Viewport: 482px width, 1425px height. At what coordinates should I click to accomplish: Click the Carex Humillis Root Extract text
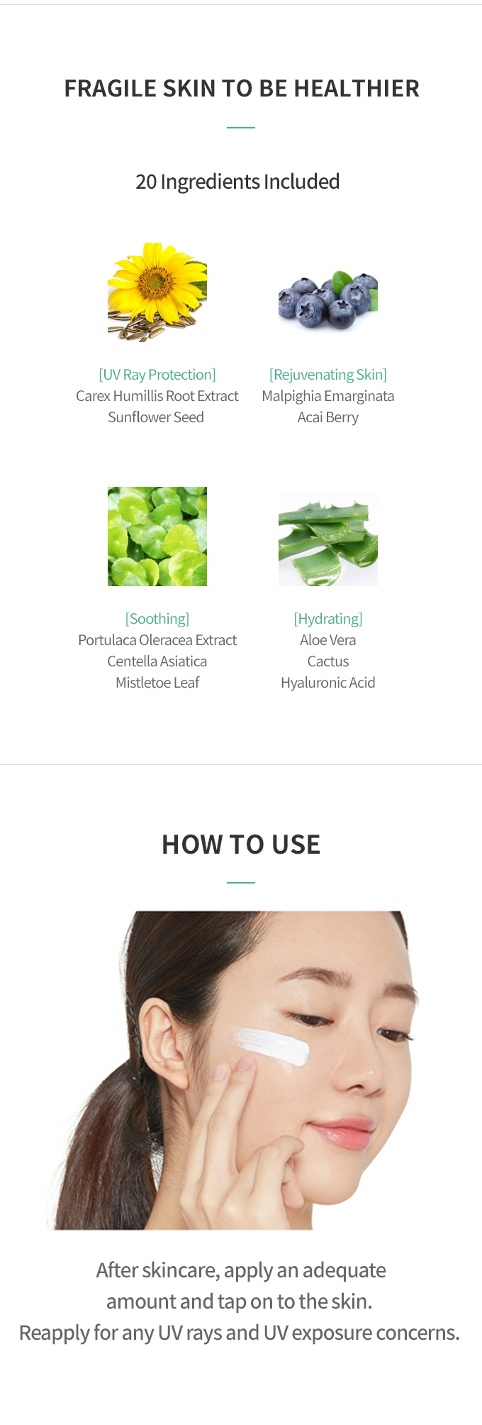[157, 396]
